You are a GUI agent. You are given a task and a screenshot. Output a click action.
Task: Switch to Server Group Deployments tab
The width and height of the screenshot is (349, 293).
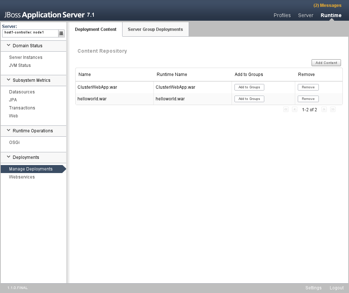click(155, 29)
